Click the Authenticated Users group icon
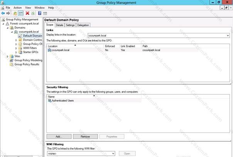The image size is (233, 157). tap(50, 101)
